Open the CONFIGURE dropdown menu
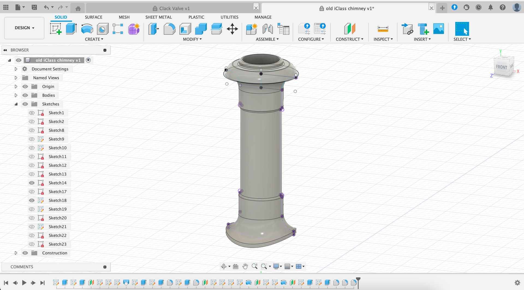 (311, 39)
